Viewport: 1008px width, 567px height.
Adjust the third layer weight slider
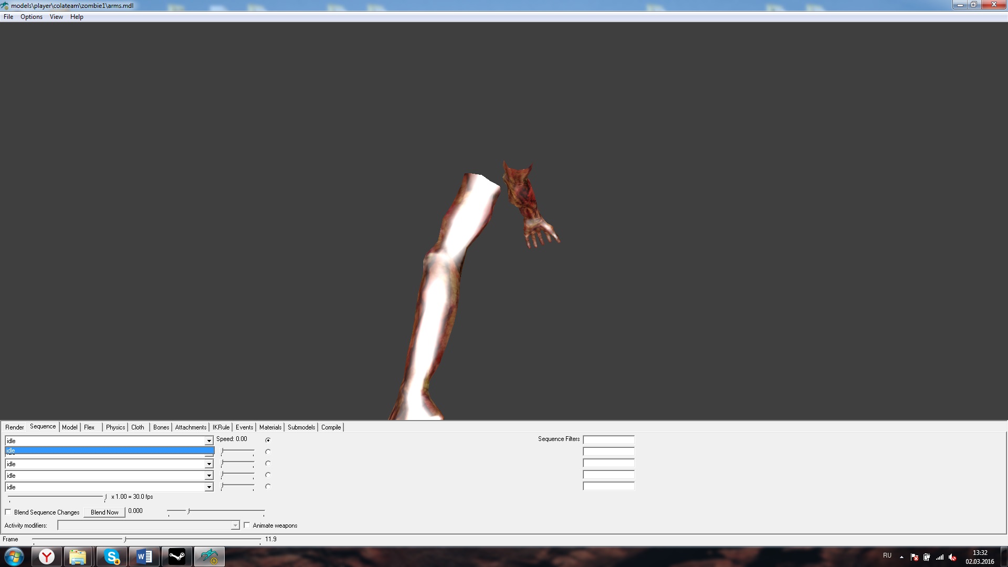(238, 463)
